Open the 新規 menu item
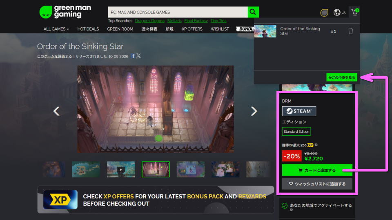 tap(169, 29)
